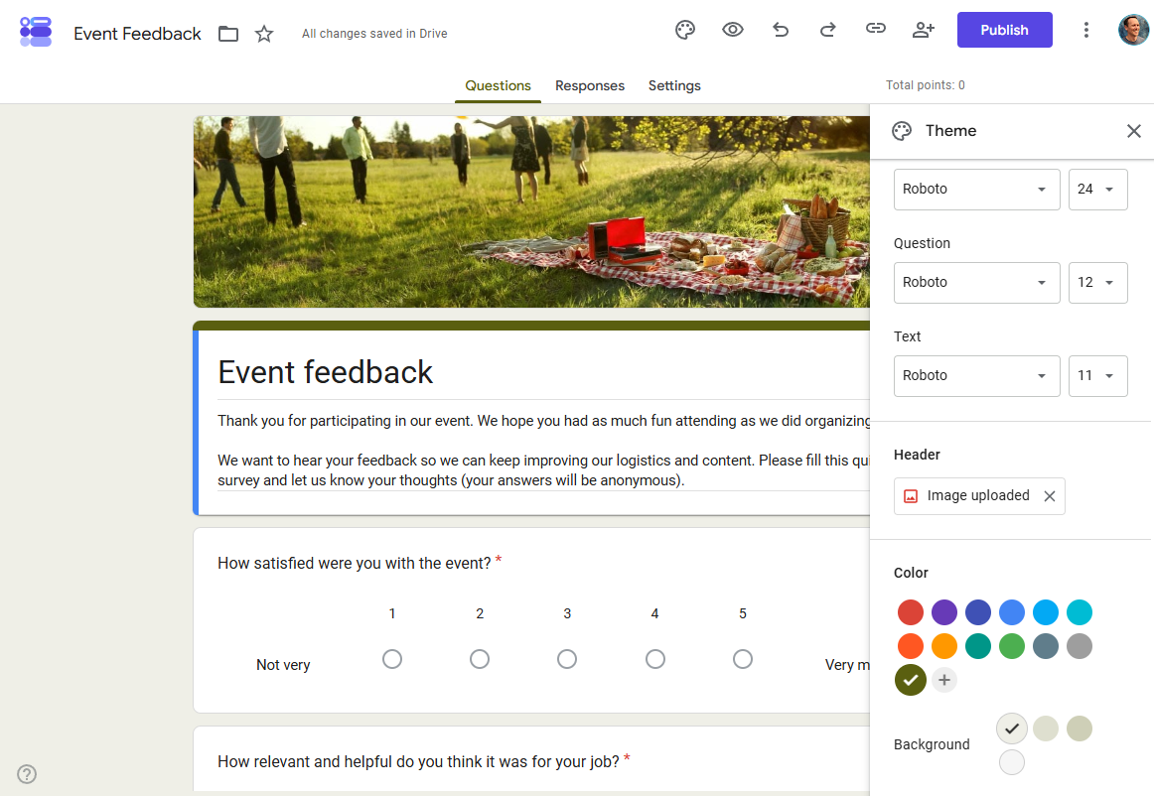Select the green theme color

click(x=1012, y=646)
